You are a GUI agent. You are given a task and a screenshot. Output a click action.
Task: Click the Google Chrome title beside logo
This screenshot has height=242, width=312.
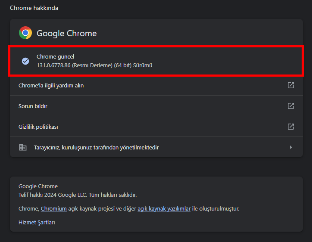(66, 34)
